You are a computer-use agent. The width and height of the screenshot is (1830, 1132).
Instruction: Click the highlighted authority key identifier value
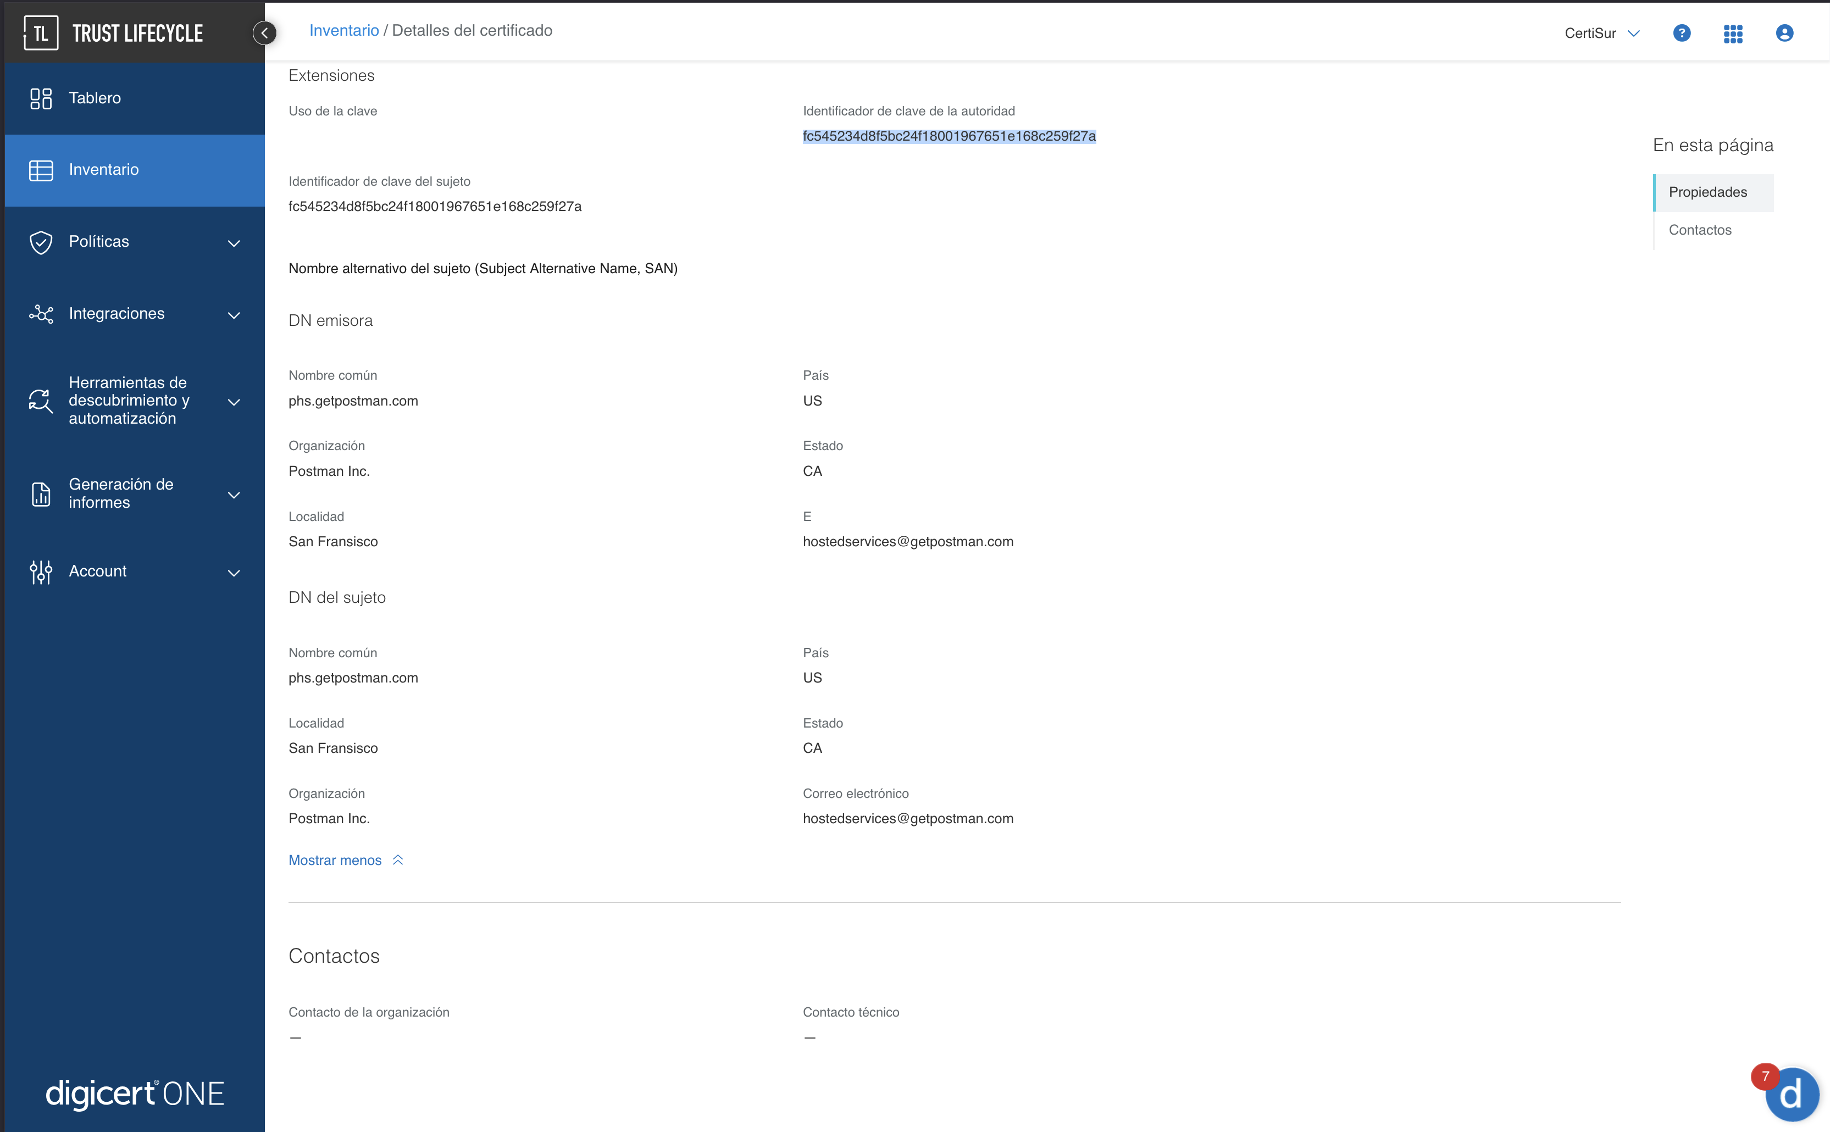click(x=949, y=136)
